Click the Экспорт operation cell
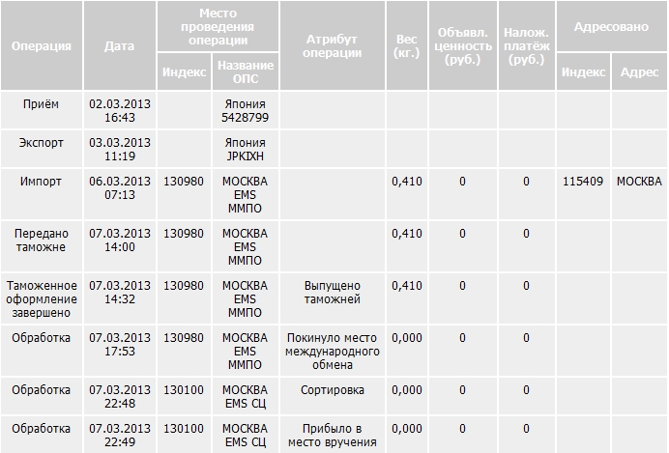The height and width of the screenshot is (453, 669). pyautogui.click(x=41, y=142)
